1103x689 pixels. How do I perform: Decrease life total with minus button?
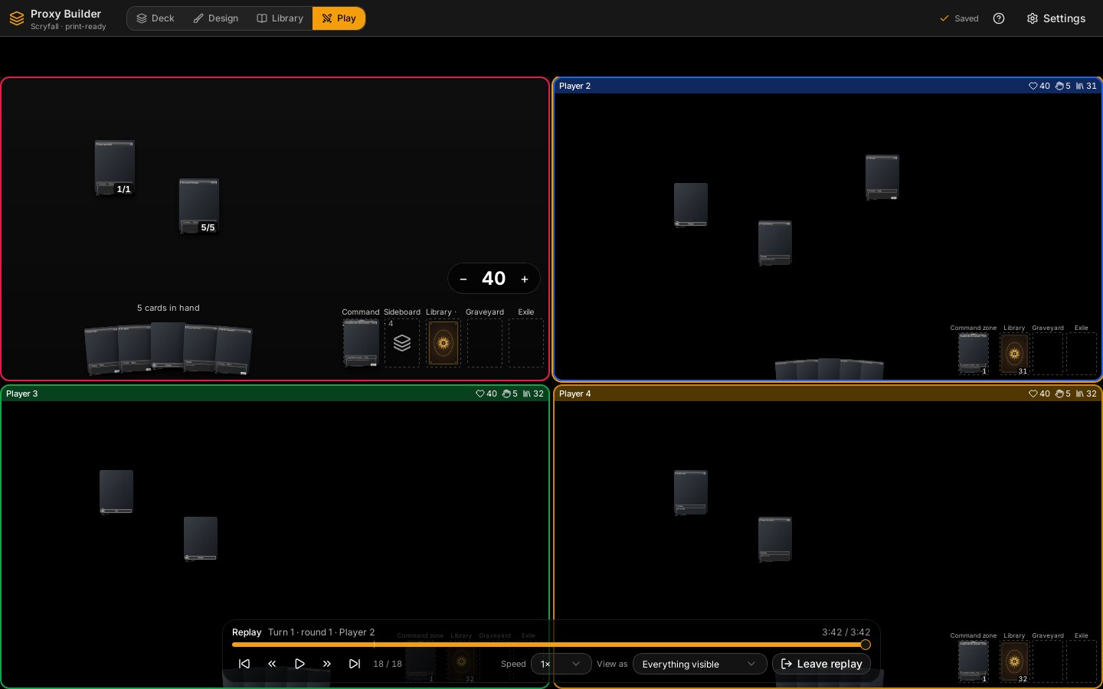(x=463, y=279)
